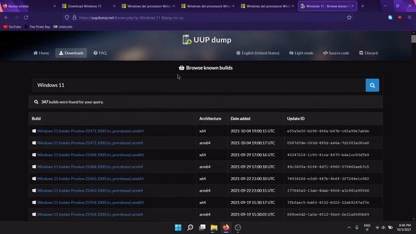Click the Update ID column header

[296, 118]
